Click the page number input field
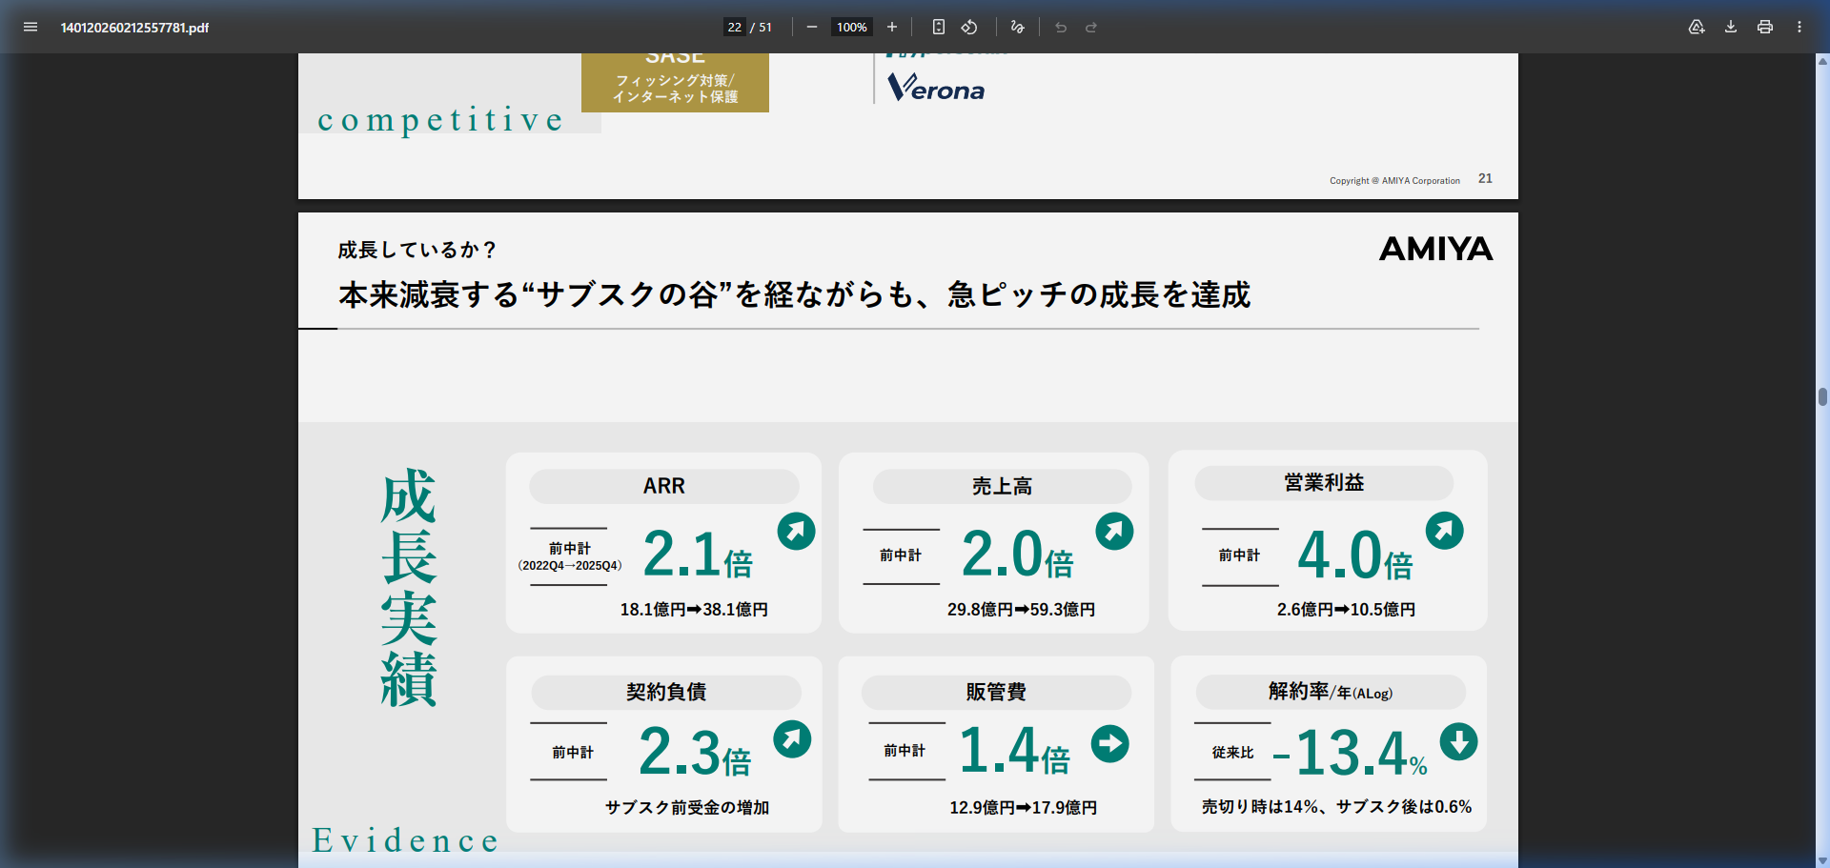 pos(734,27)
